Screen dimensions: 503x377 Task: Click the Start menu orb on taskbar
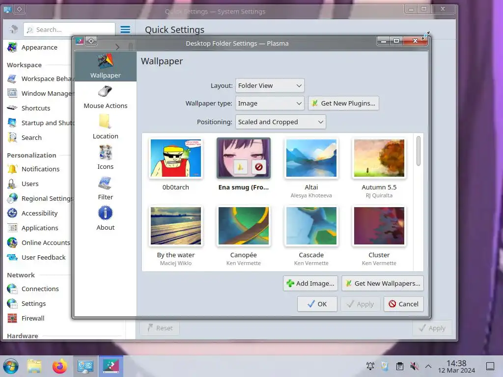(11, 366)
